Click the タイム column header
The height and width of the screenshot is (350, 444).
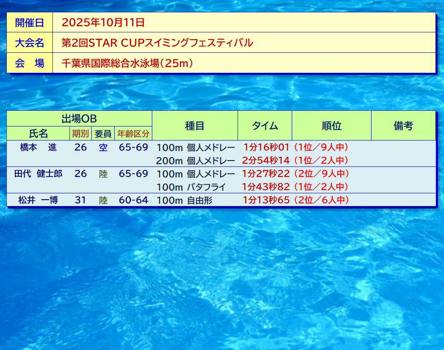coord(264,126)
